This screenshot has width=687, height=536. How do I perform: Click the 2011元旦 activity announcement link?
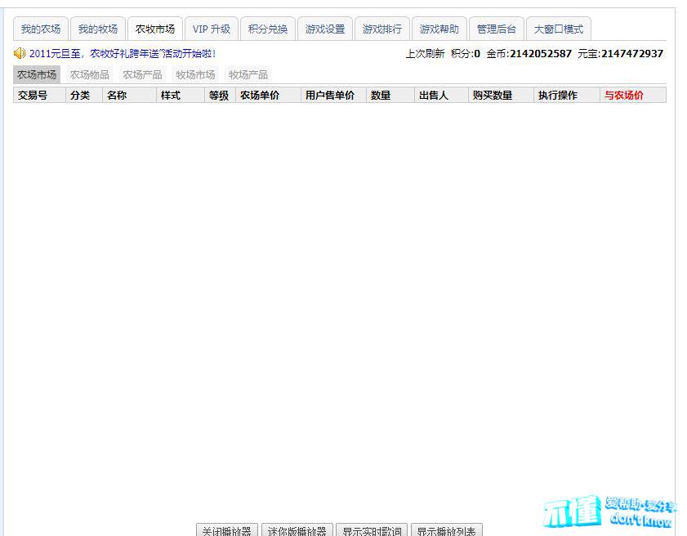click(x=123, y=54)
